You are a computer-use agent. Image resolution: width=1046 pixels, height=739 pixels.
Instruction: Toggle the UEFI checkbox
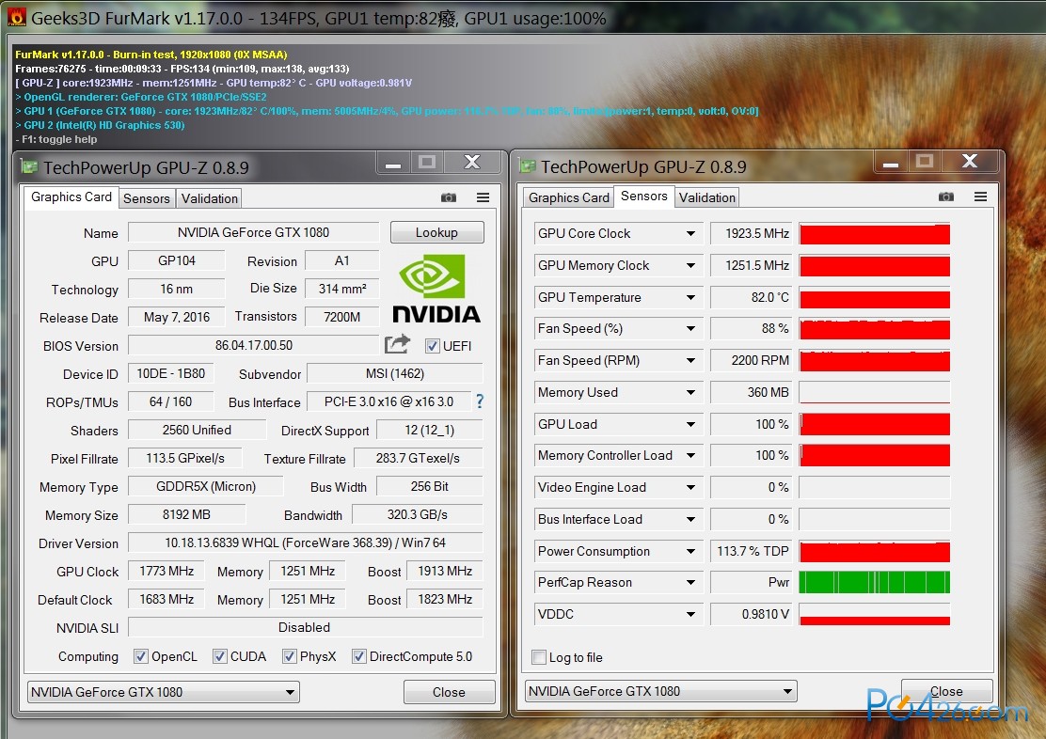433,345
